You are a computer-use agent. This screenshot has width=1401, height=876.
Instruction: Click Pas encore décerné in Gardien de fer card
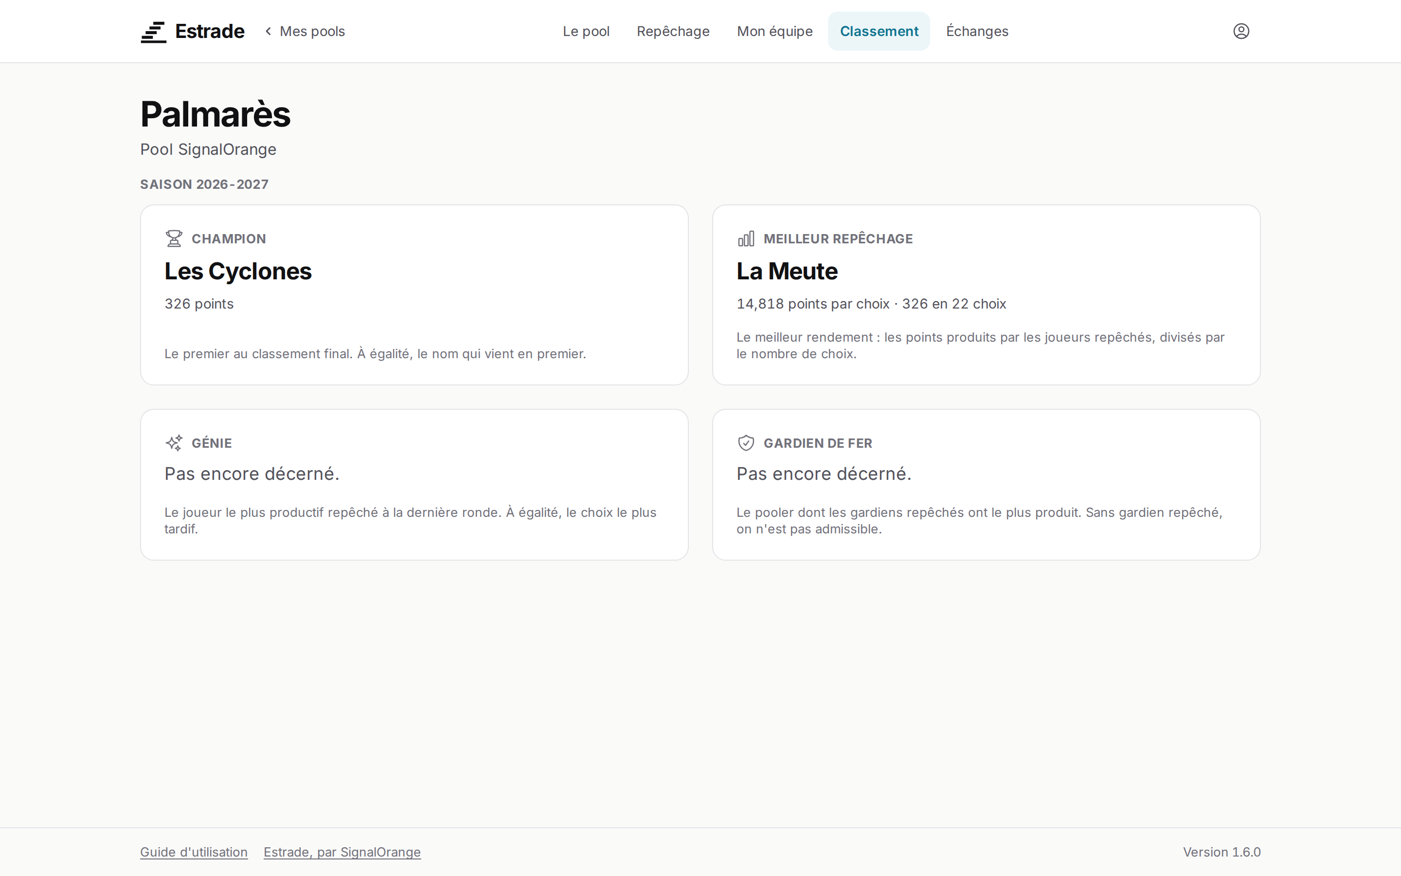(x=824, y=474)
